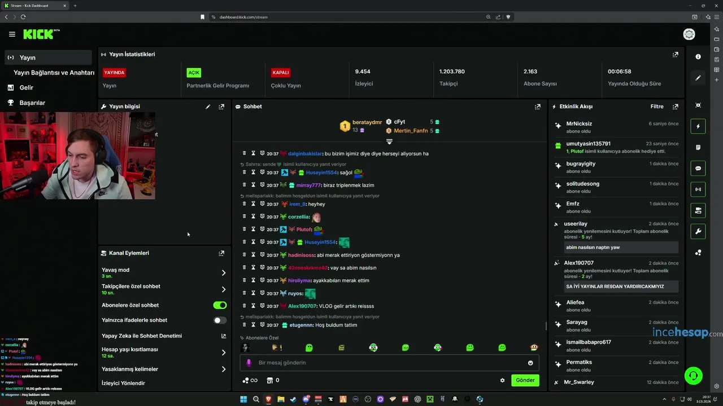Image resolution: width=723 pixels, height=406 pixels.
Task: Edit stream info with the pencil icon
Action: [208, 107]
